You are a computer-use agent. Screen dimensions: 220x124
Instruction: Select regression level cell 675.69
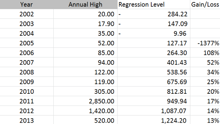pos(154,82)
